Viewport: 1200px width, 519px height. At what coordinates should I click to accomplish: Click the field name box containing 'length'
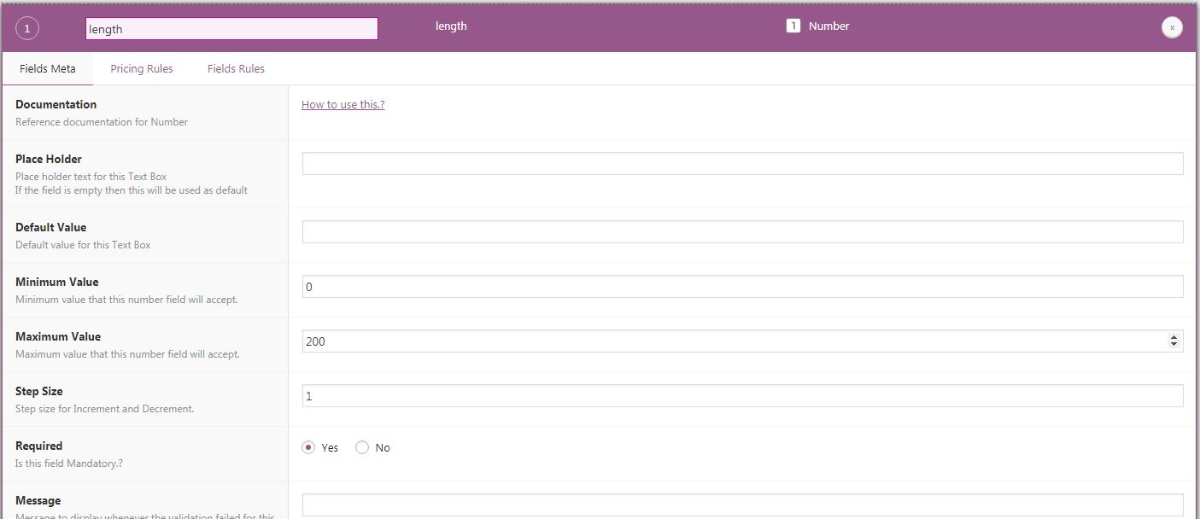point(231,29)
